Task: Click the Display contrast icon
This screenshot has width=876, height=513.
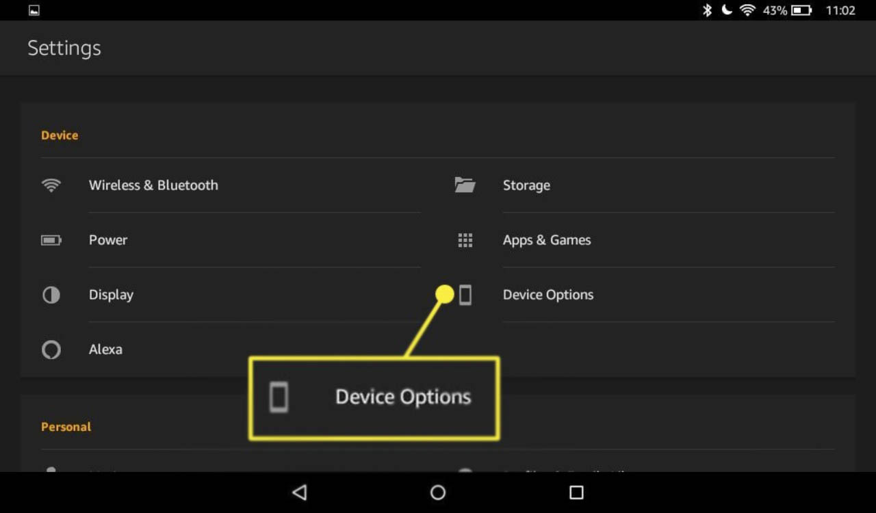Action: click(x=51, y=295)
